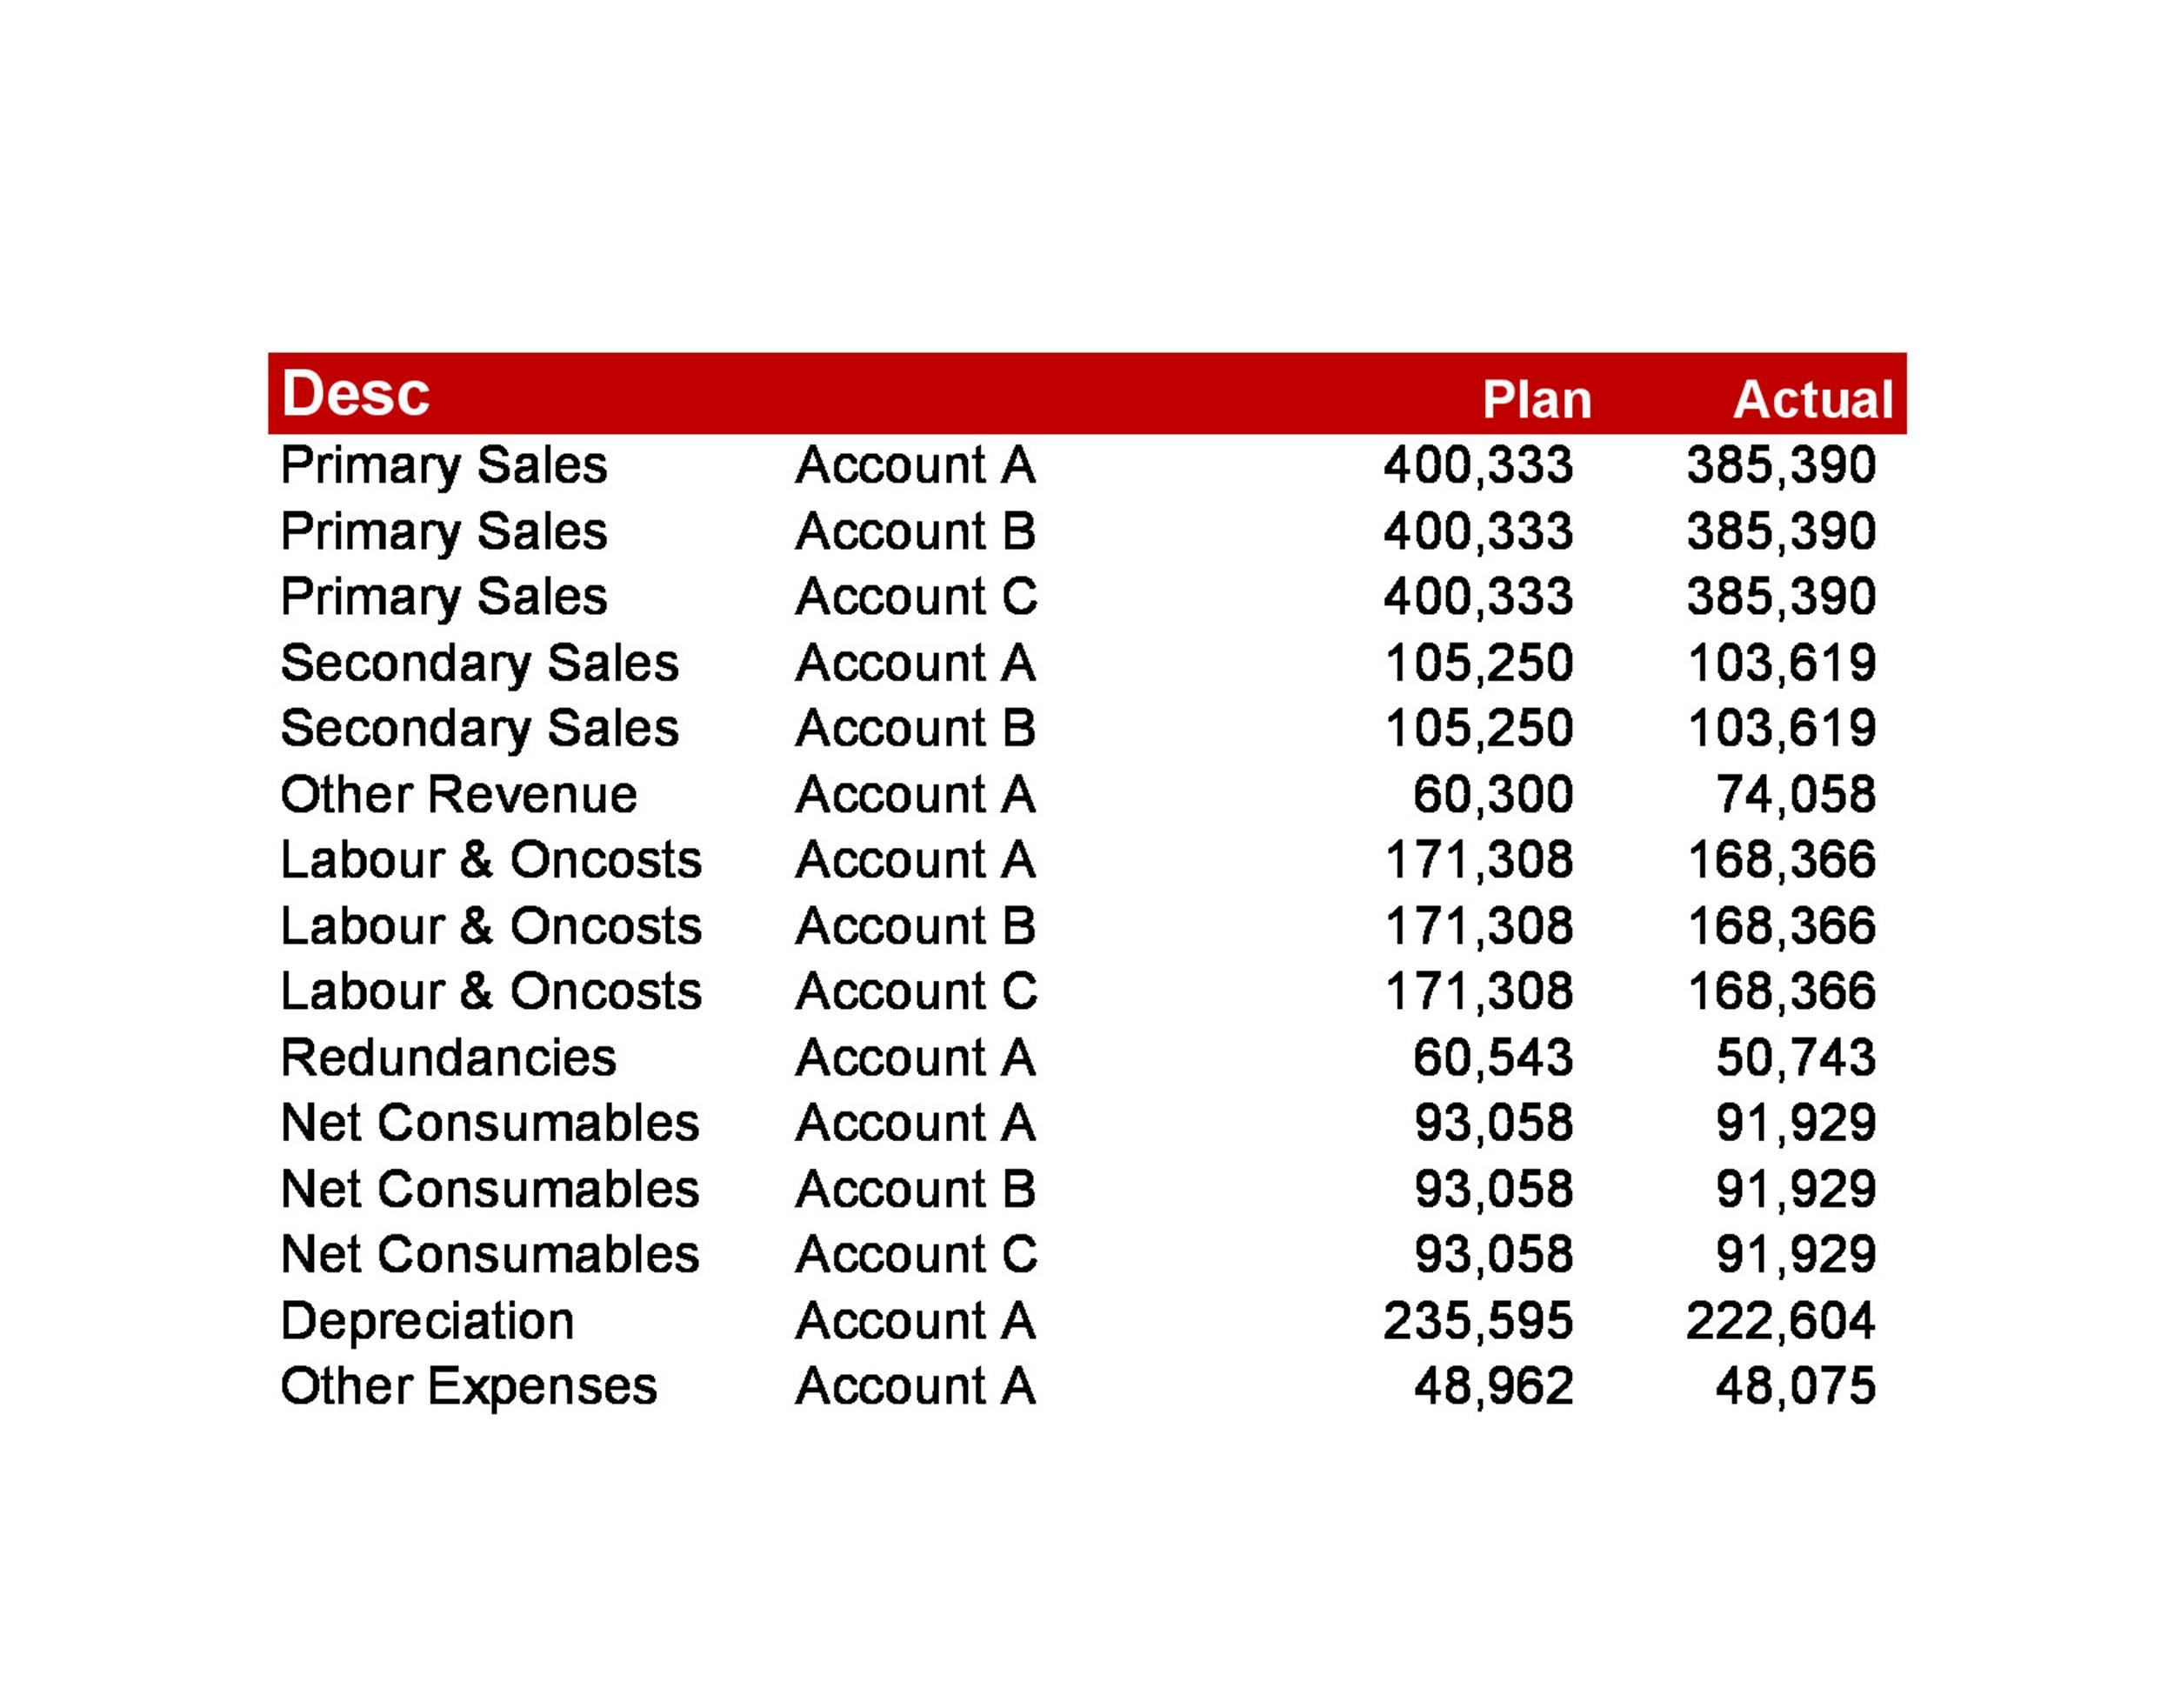Select Account C in first Primary Sales group

(916, 597)
